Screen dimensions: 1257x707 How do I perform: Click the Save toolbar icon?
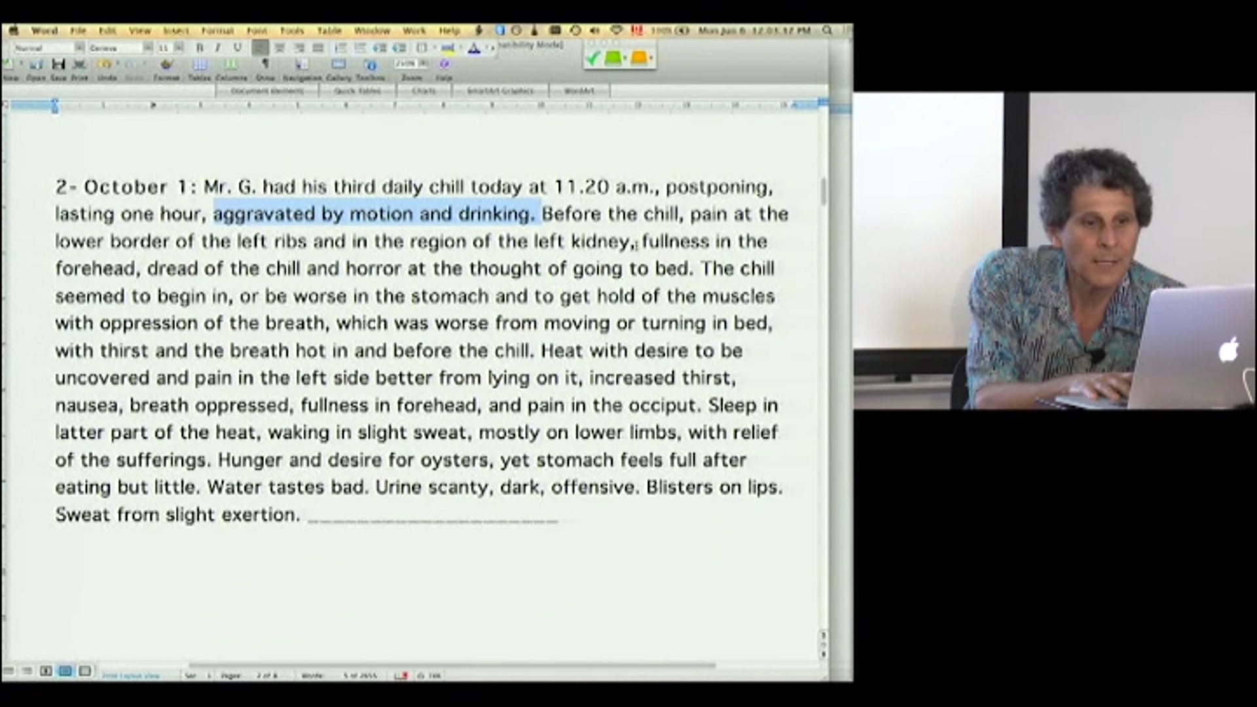pos(58,64)
